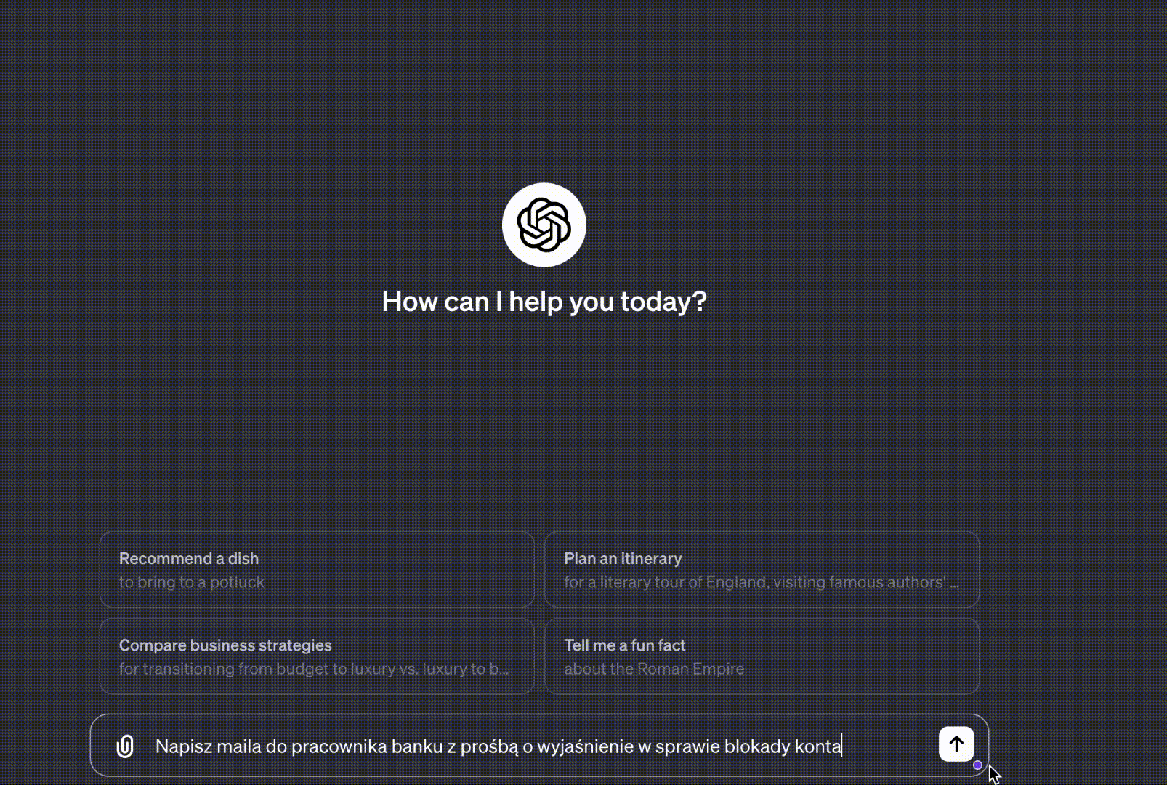Place cursor at end of "blokady konta"
Screen dimensions: 1167x785
coord(841,746)
